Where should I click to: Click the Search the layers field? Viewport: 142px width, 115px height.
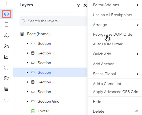pyautogui.click(x=53, y=21)
